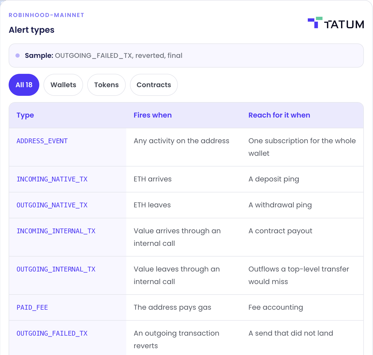Switch to the Wallets filter tab
Screen dimensions: 373x355
pyautogui.click(x=63, y=85)
